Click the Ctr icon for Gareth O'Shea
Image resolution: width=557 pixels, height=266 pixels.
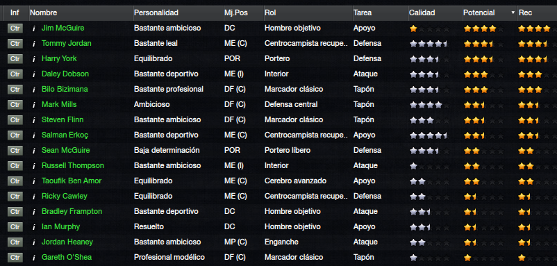pyautogui.click(x=15, y=258)
